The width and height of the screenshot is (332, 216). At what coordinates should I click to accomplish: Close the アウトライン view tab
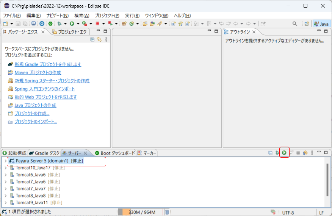click(x=254, y=32)
